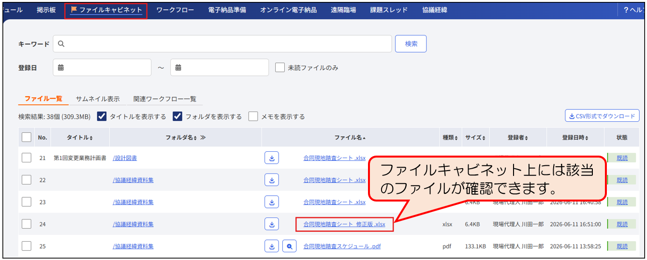
Task: Click the 検索 button
Action: pos(411,43)
